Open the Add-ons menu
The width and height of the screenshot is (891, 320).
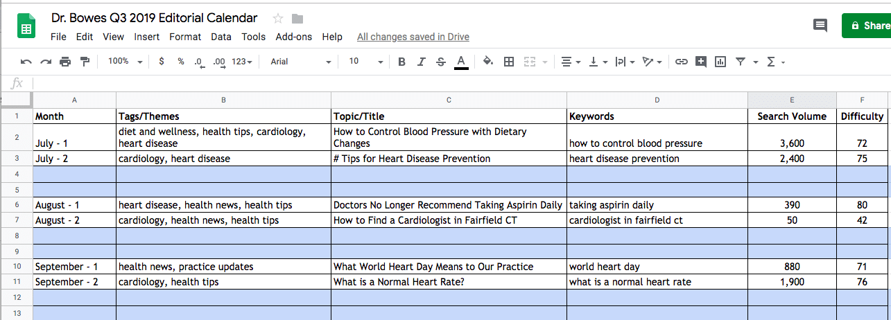tap(294, 37)
